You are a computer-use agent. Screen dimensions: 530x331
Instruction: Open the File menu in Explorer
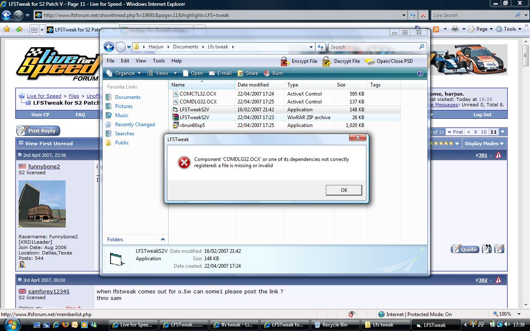111,61
